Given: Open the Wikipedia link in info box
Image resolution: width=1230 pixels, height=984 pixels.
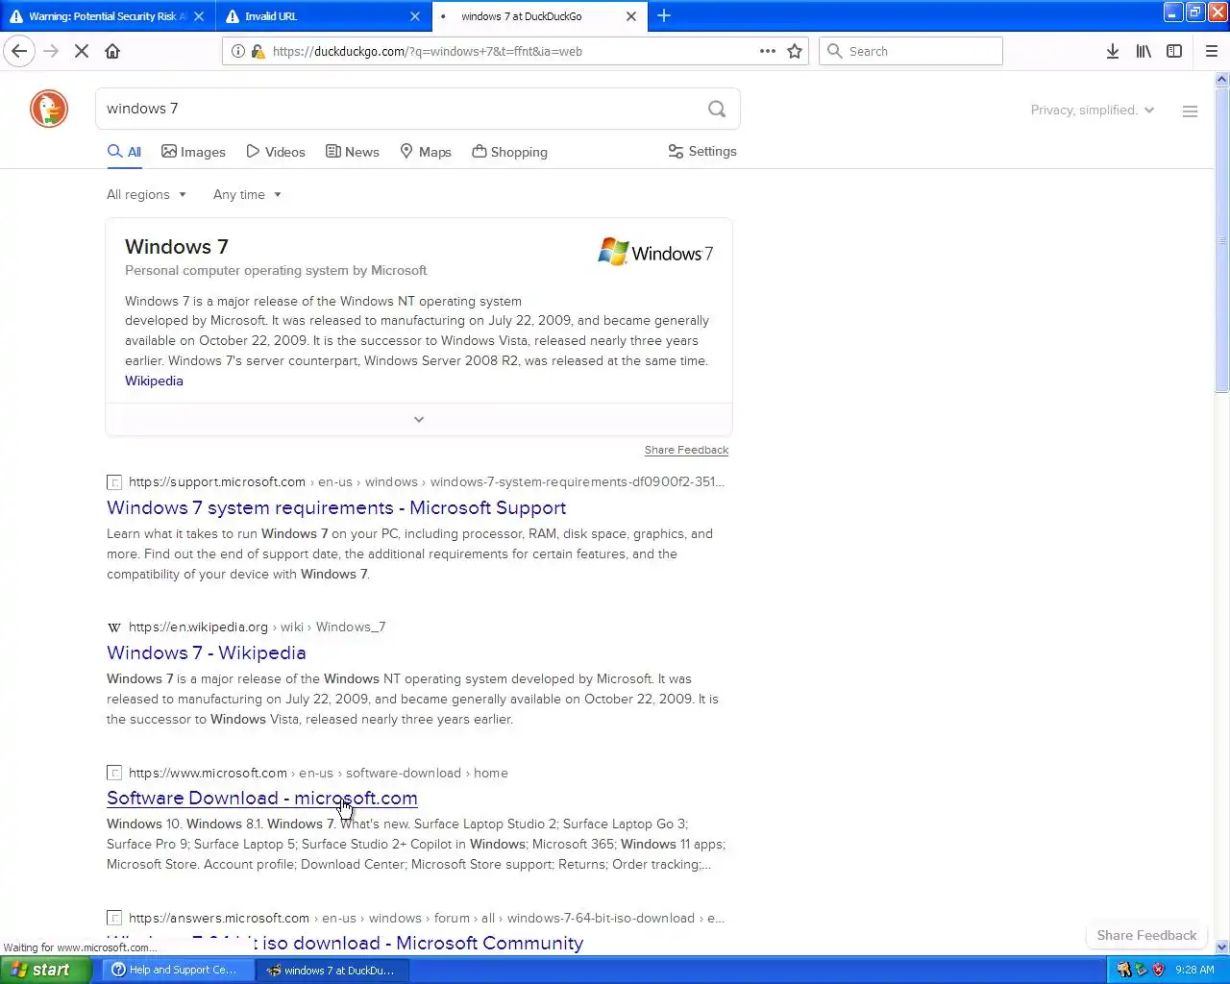Looking at the screenshot, I should (154, 381).
